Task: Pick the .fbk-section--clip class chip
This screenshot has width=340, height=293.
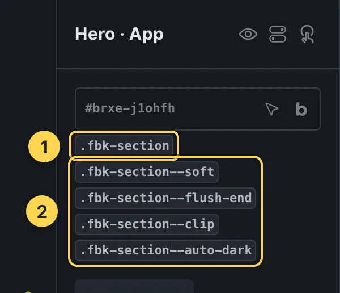Action: (x=147, y=224)
